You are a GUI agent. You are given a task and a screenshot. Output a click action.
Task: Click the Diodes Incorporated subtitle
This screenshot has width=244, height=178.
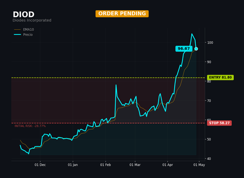[x=32, y=20]
